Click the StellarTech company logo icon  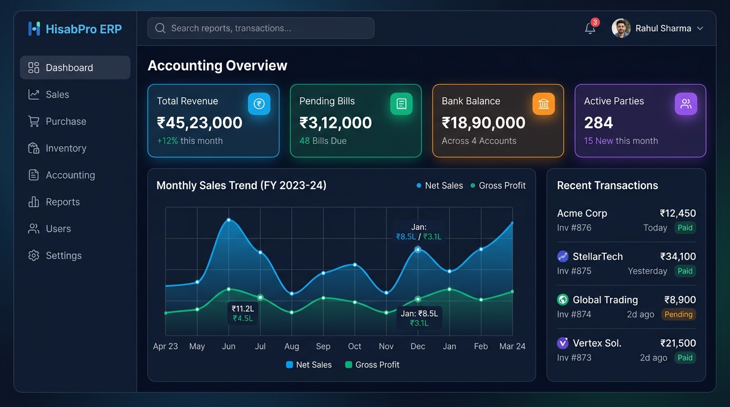pyautogui.click(x=563, y=256)
